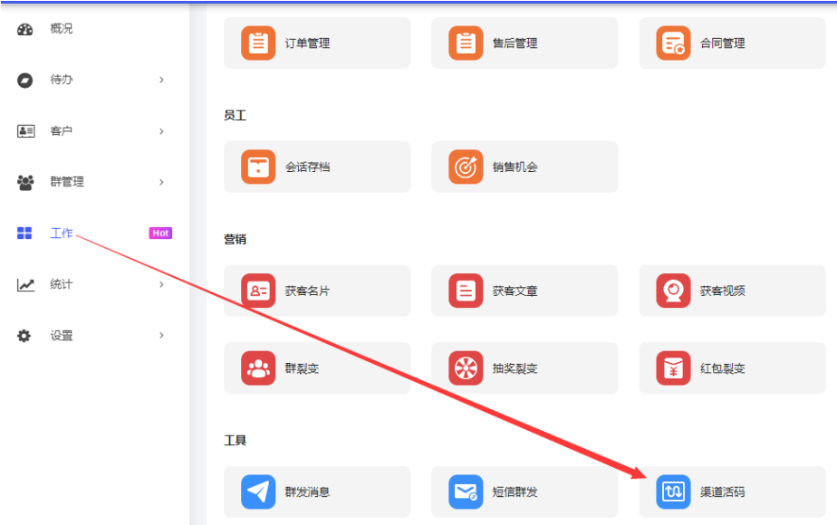Screen dimensions: 837x525
Task: Select 群管理 in the sidebar menu
Action: 67,182
